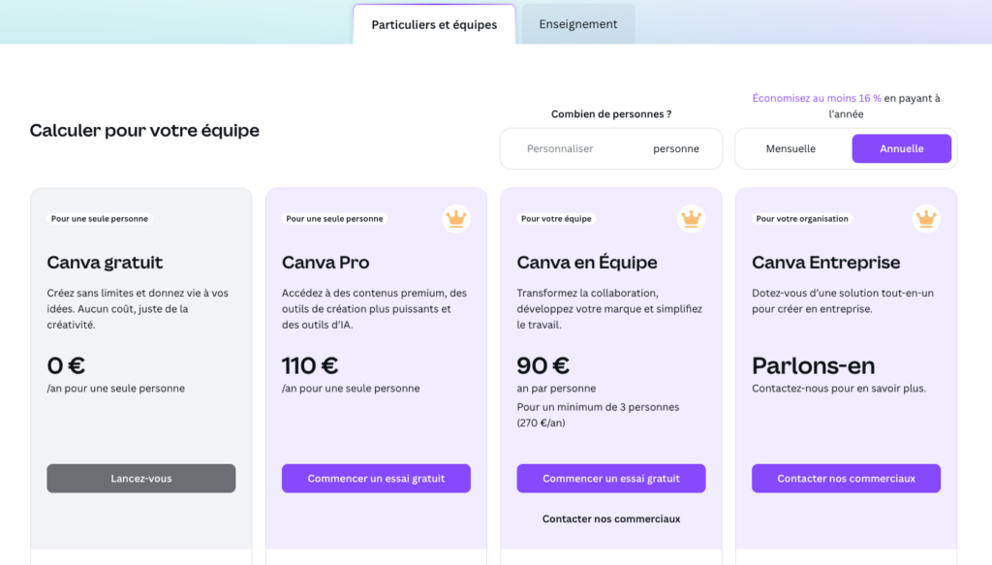Click the (270 €/an) minimum text
The image size is (992, 565).
point(541,424)
